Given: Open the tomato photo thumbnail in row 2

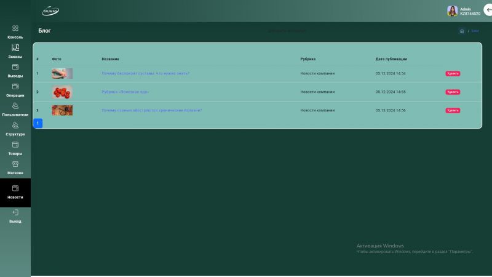Looking at the screenshot, I should (x=62, y=92).
